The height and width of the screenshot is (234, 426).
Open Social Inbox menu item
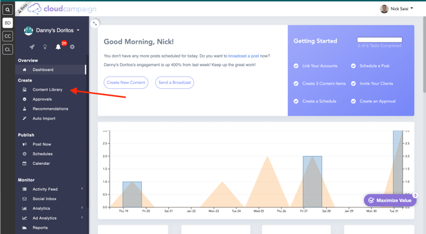(x=45, y=199)
